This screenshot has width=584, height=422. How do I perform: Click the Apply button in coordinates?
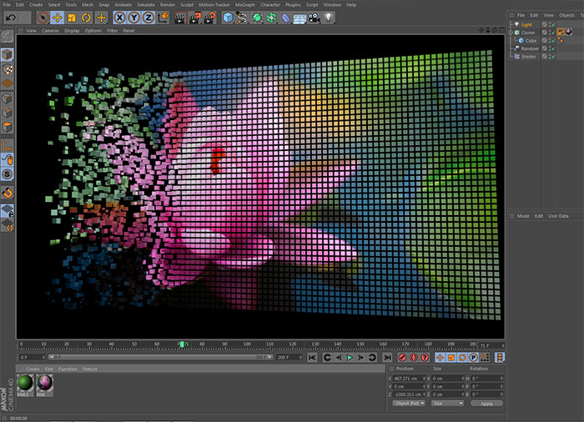[486, 404]
